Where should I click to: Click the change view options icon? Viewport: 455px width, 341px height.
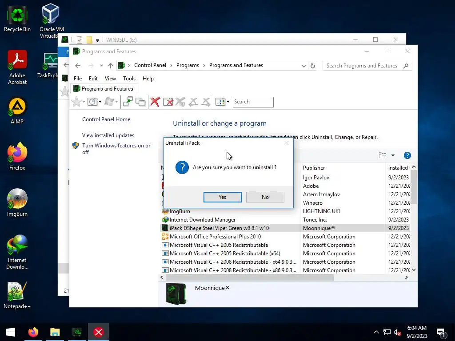(x=383, y=155)
